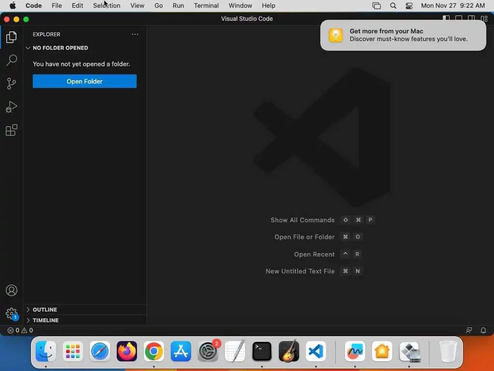
Task: Open Terminal from the Dock
Action: [x=262, y=351]
